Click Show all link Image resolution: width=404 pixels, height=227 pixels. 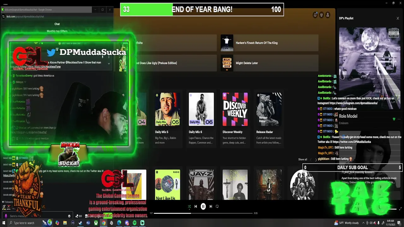pos(303,160)
